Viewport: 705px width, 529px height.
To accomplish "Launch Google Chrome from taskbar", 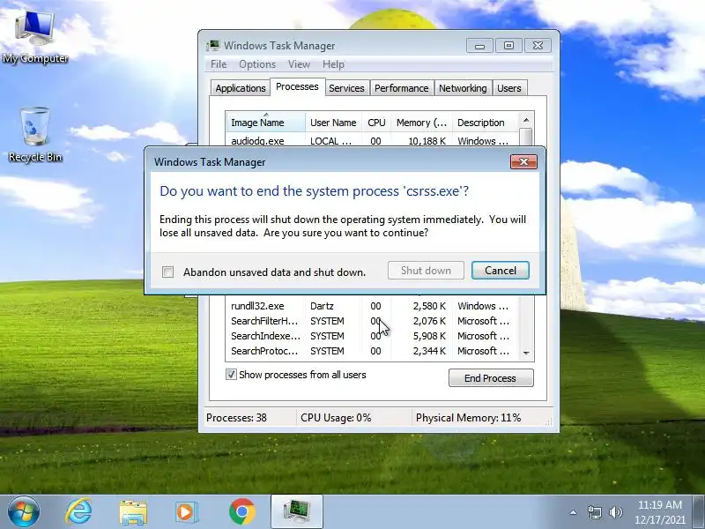I will coord(241,512).
